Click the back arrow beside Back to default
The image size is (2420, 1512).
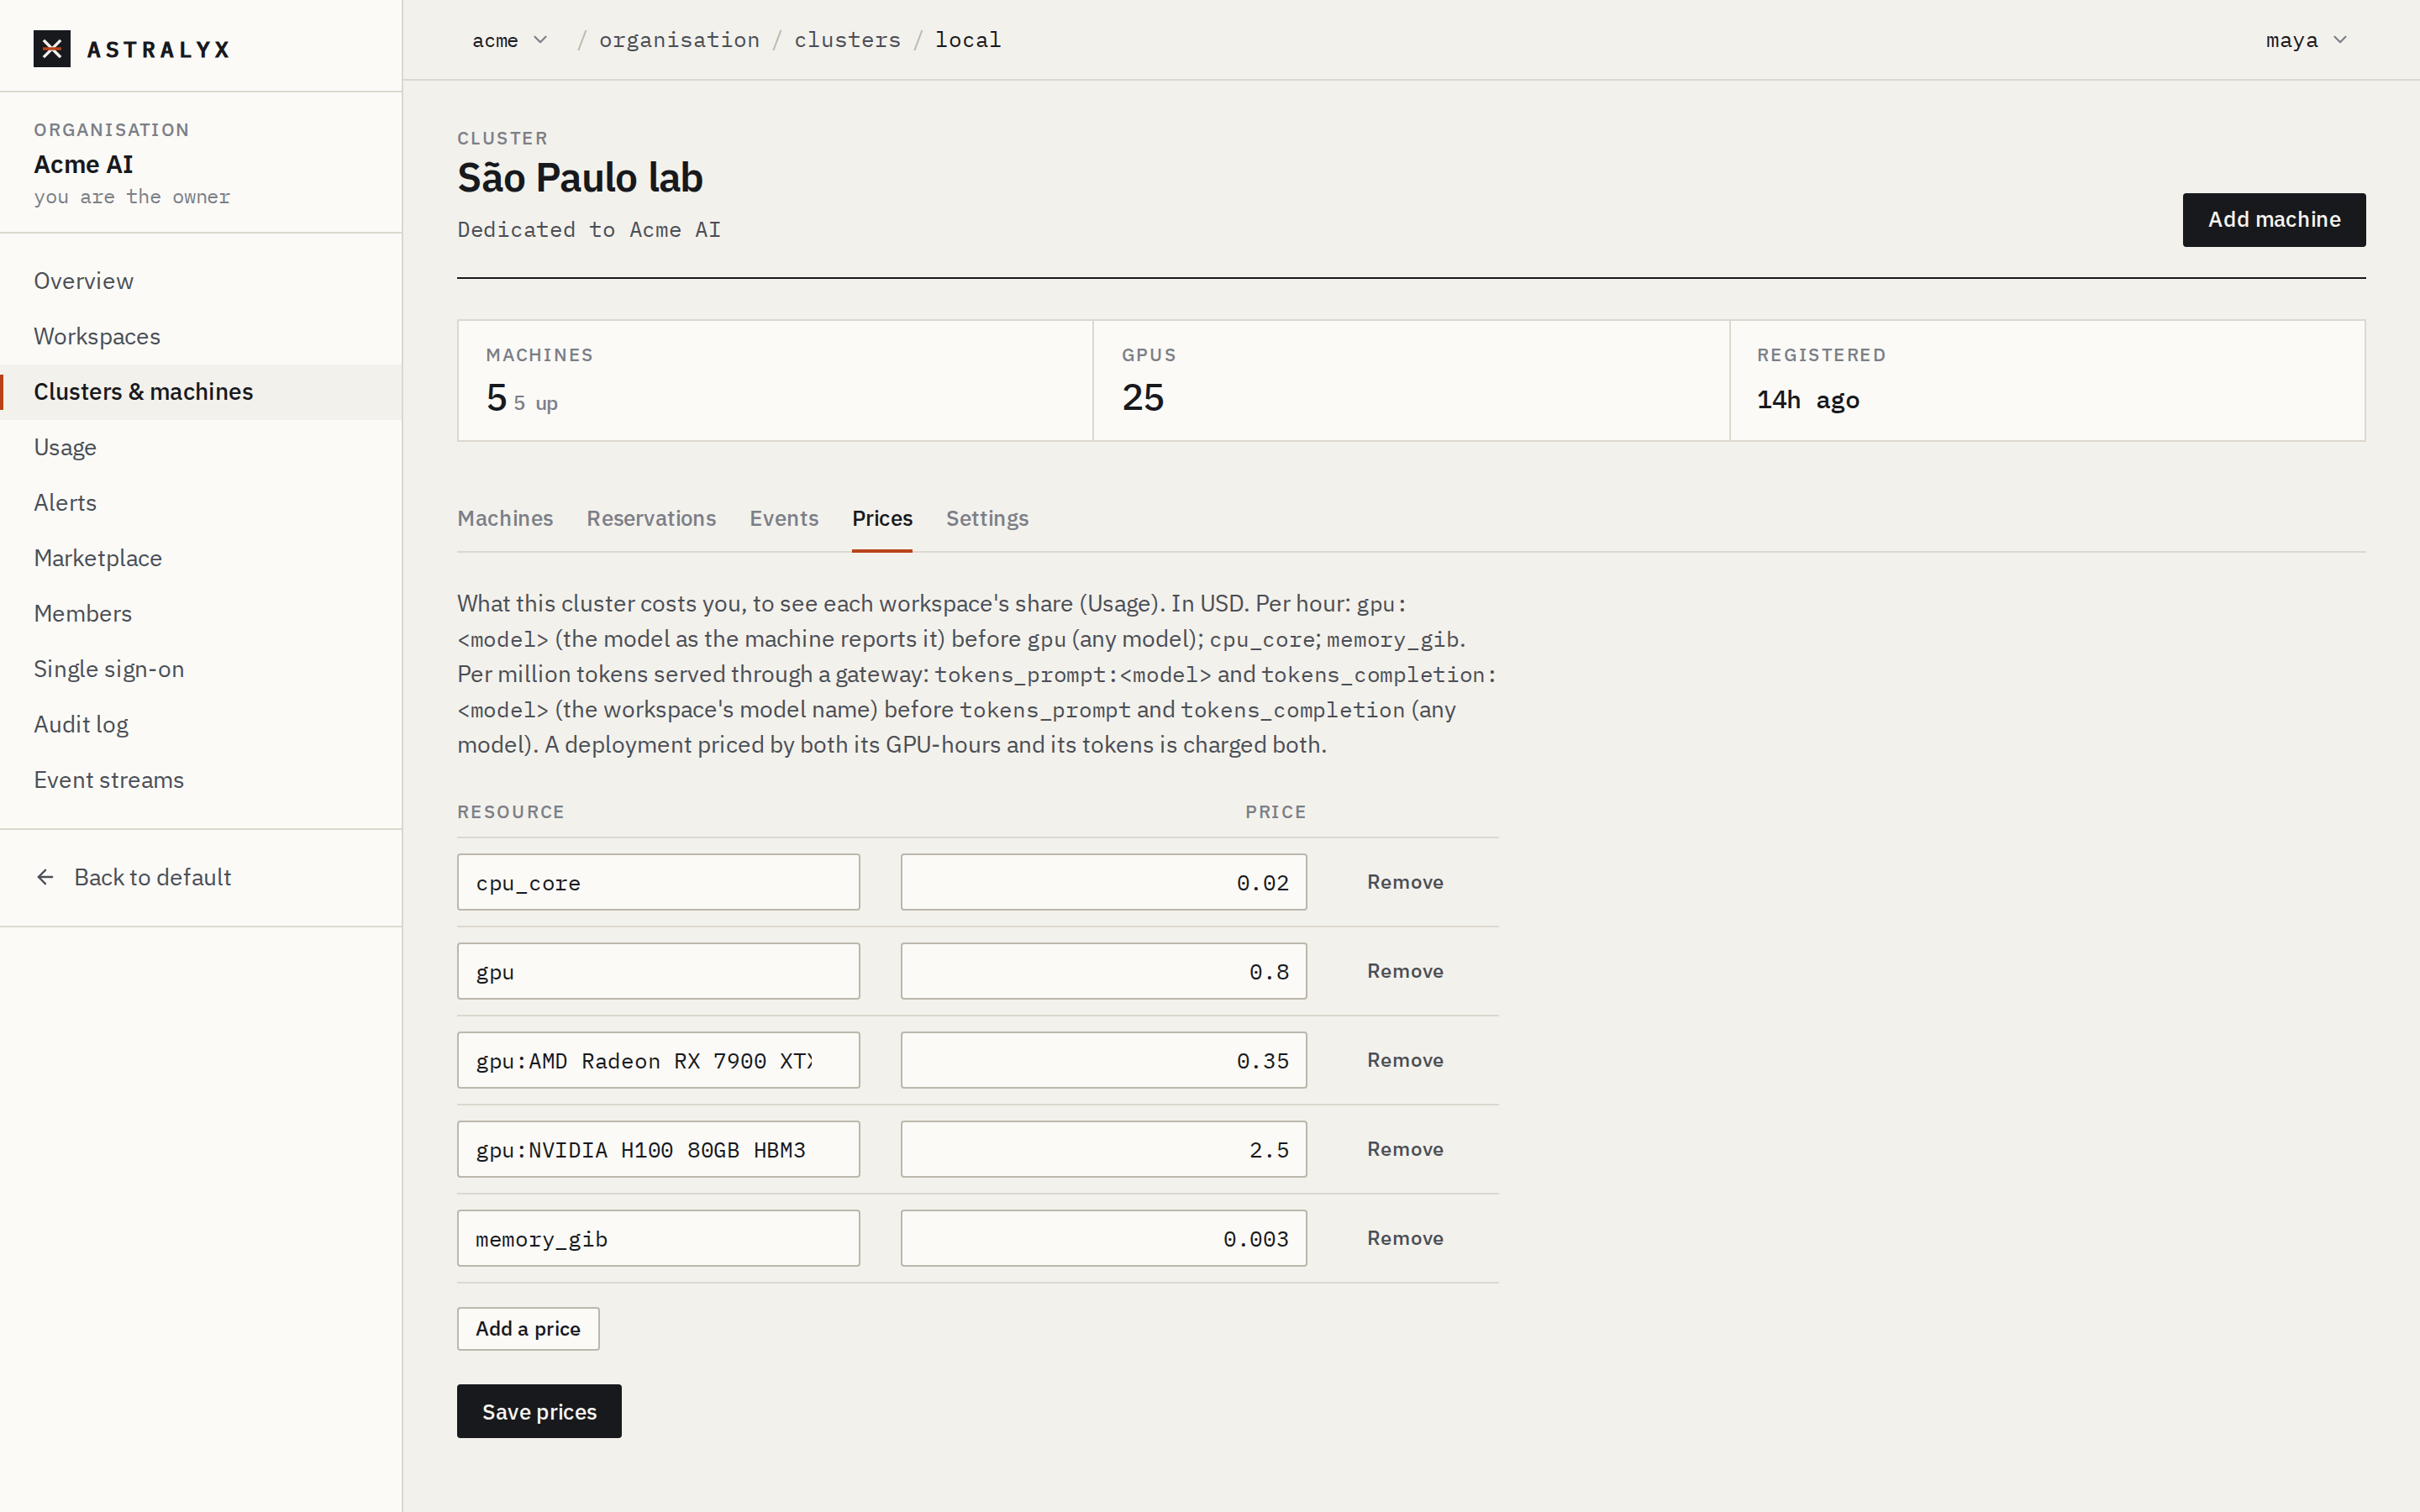coord(45,877)
